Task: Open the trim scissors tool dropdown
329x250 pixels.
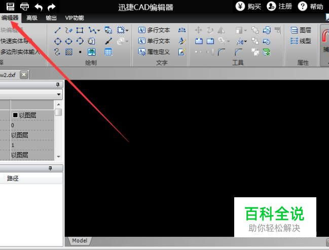Action: [x=245, y=42]
